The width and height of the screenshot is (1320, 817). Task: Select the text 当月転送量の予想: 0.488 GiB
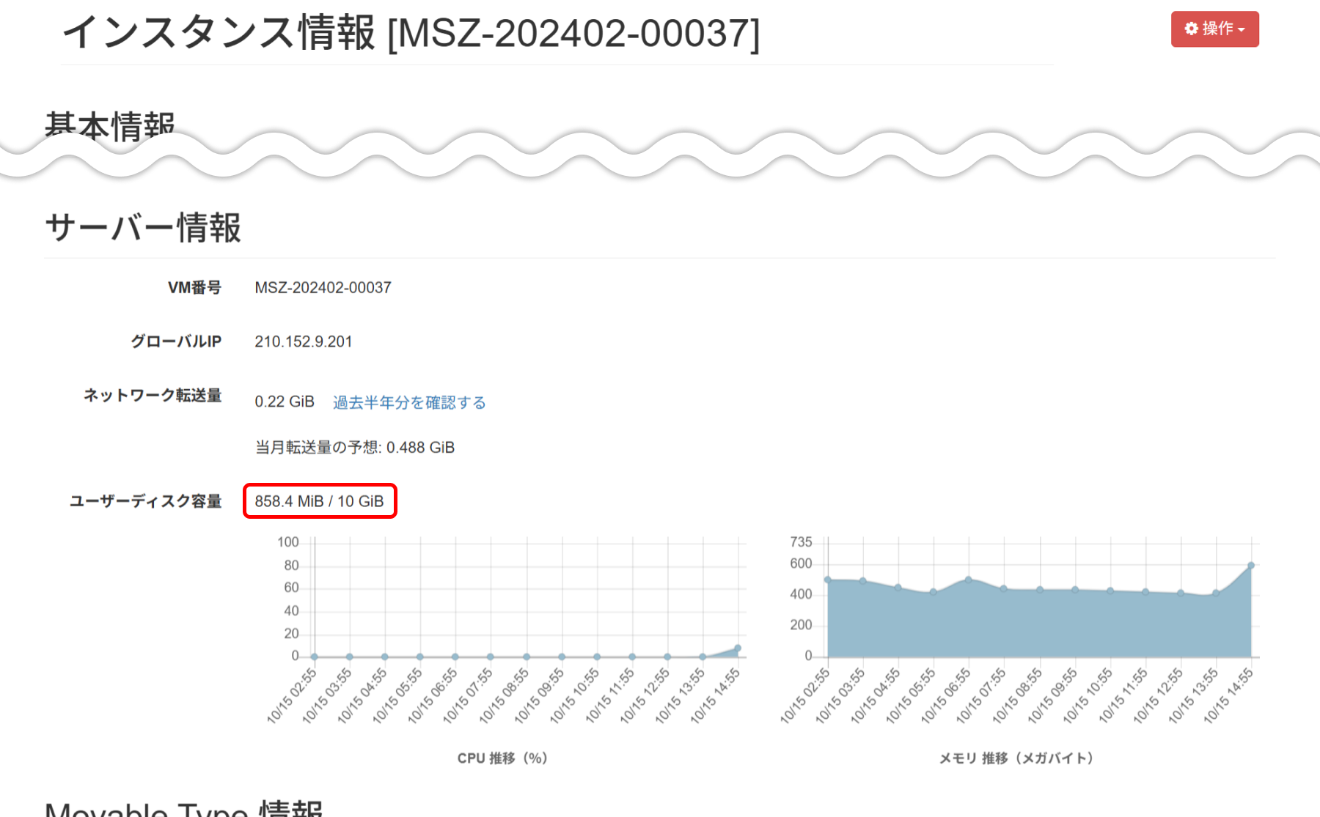tap(354, 447)
